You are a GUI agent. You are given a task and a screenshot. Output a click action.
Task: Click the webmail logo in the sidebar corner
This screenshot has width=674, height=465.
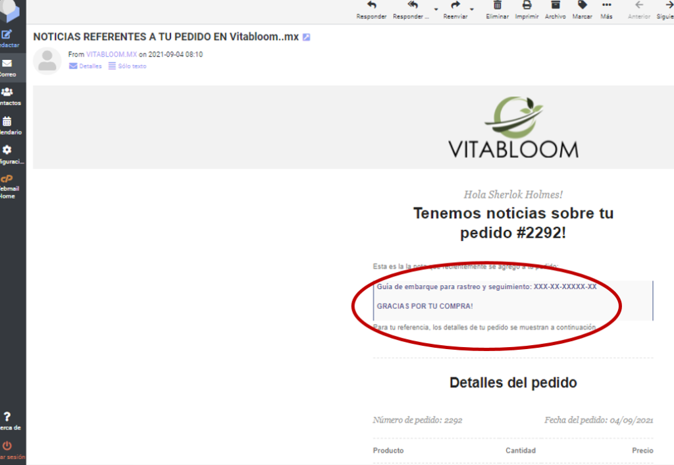(10, 11)
